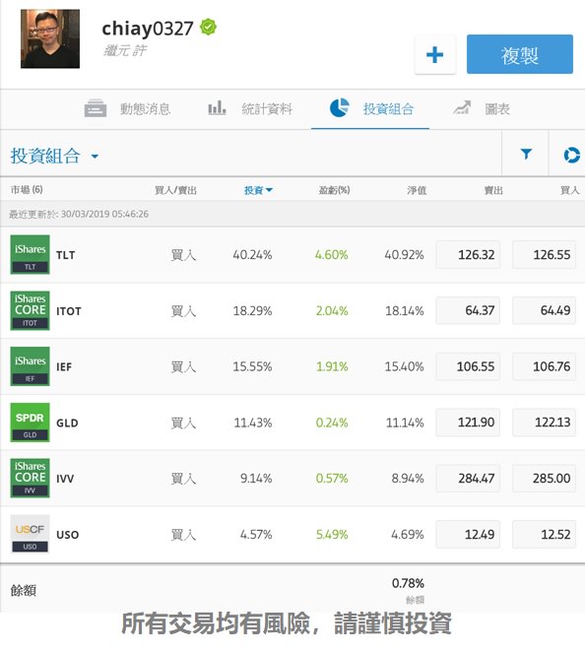Viewport: 585px width, 652px height.
Task: Click the blue 複製 copy button
Action: click(x=520, y=54)
